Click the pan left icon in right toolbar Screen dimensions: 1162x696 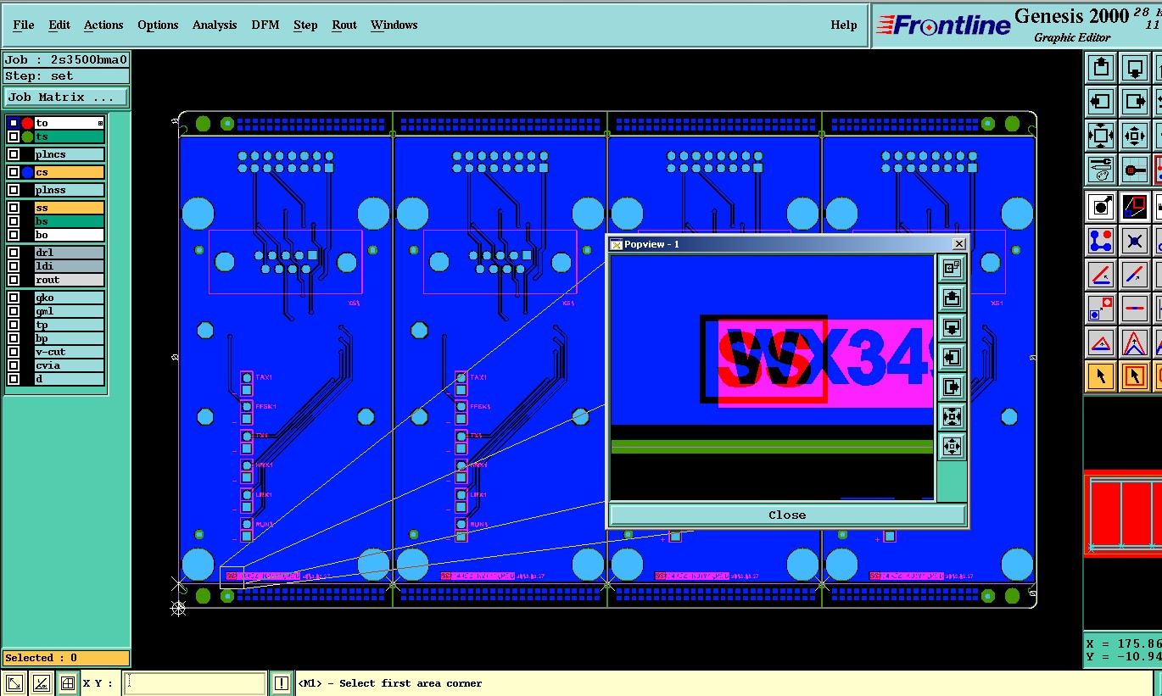pos(1101,102)
